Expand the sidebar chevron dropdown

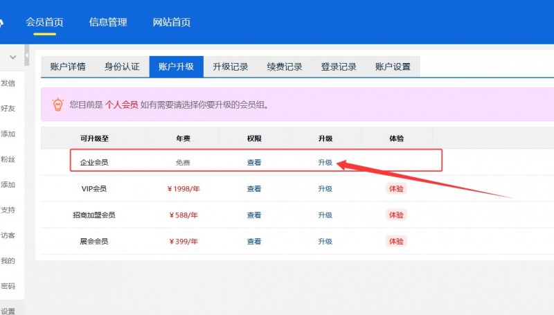[x=12, y=57]
